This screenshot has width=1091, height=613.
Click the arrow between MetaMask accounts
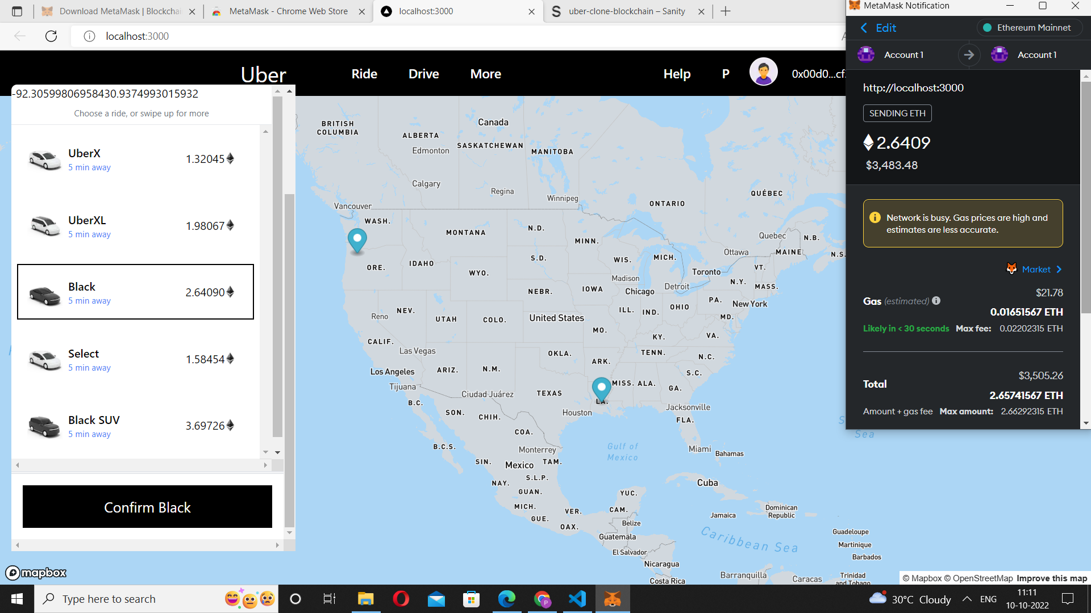(969, 55)
